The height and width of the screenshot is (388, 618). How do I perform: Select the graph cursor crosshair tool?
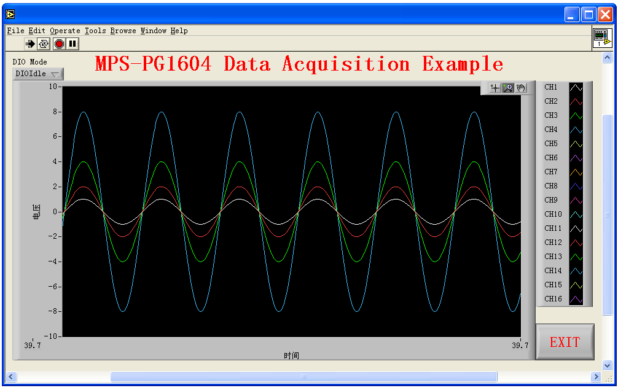click(x=495, y=88)
